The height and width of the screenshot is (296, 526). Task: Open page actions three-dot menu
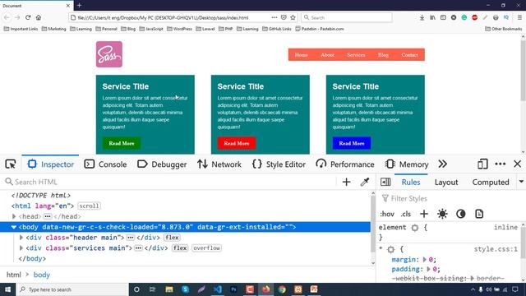click(275, 17)
